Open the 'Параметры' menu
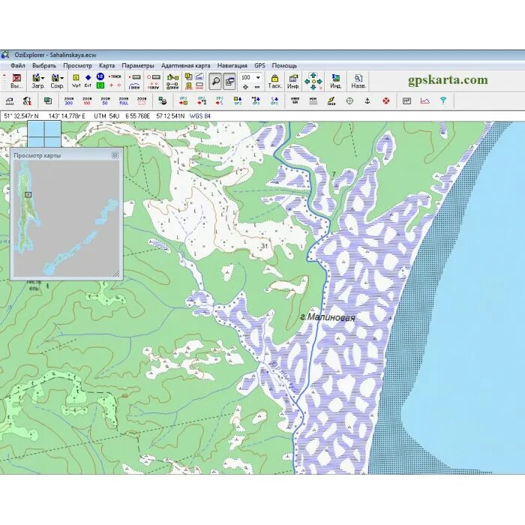 click(137, 66)
